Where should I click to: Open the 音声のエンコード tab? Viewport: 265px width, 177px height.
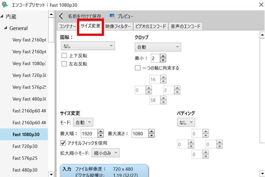(185, 27)
